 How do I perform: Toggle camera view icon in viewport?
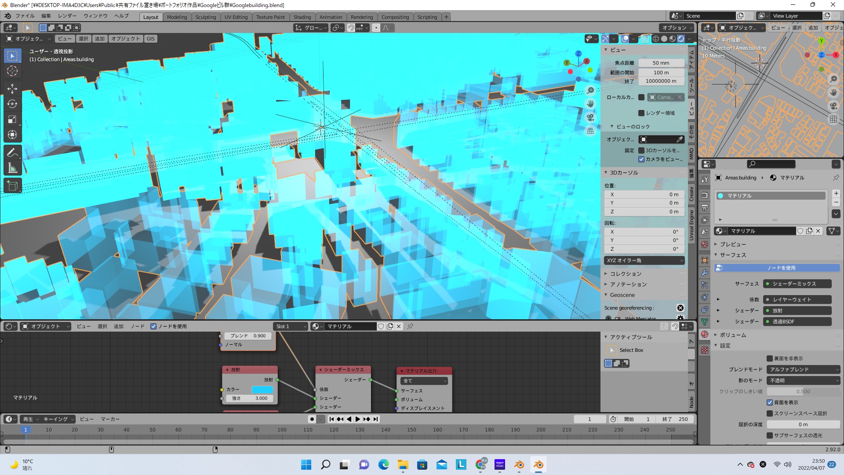590,117
